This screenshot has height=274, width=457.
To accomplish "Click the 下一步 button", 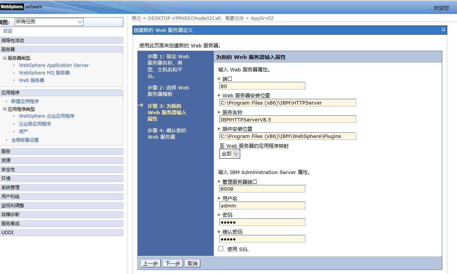I will pos(172,263).
